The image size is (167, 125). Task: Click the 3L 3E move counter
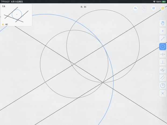83,7
